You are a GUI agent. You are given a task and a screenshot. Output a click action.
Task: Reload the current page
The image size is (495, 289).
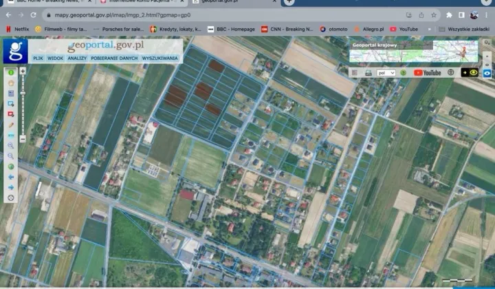[x=33, y=15]
